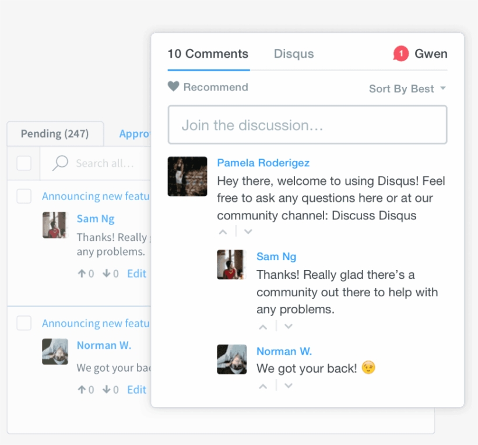This screenshot has width=478, height=445.
Task: Click the 'We got your back!' comment text
Action: pos(307,369)
